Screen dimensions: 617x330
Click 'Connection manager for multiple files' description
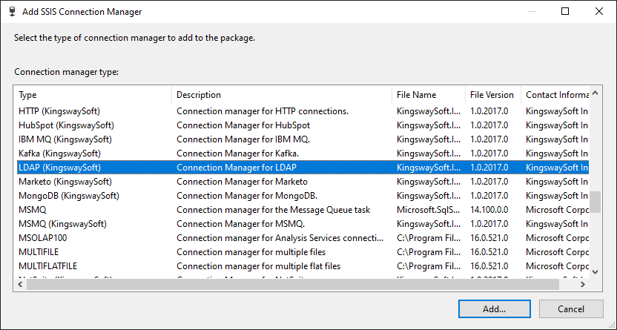(x=251, y=252)
